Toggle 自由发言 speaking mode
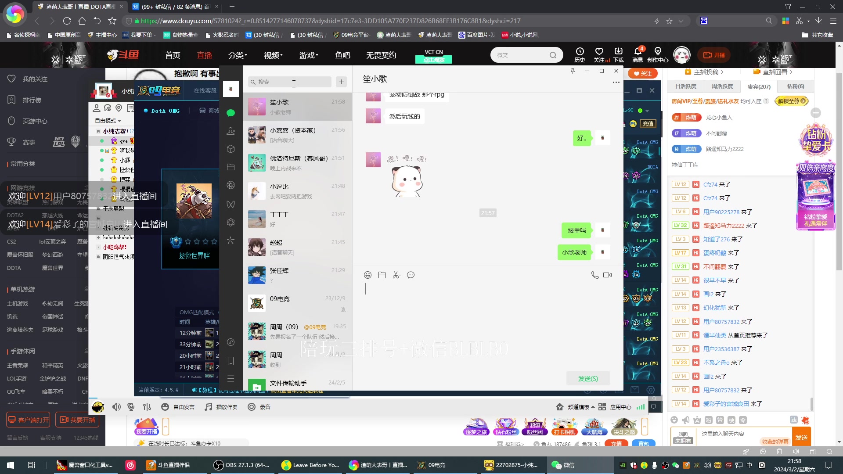 pyautogui.click(x=178, y=407)
